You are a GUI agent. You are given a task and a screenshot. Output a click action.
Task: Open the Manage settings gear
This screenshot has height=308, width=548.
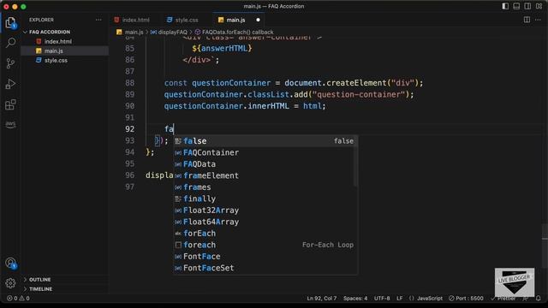pyautogui.click(x=10, y=283)
